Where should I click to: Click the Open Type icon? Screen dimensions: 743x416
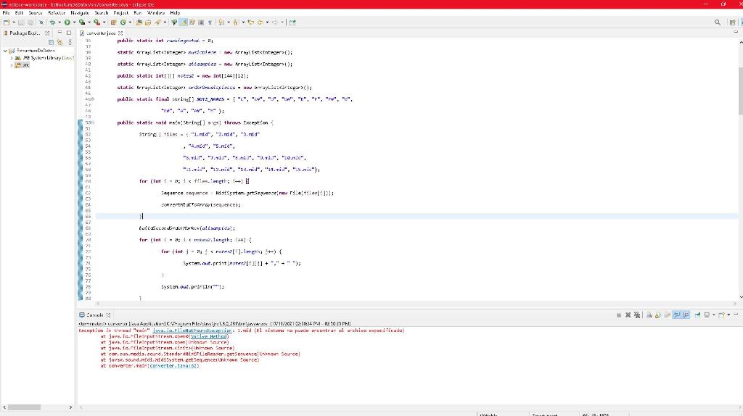click(139, 22)
